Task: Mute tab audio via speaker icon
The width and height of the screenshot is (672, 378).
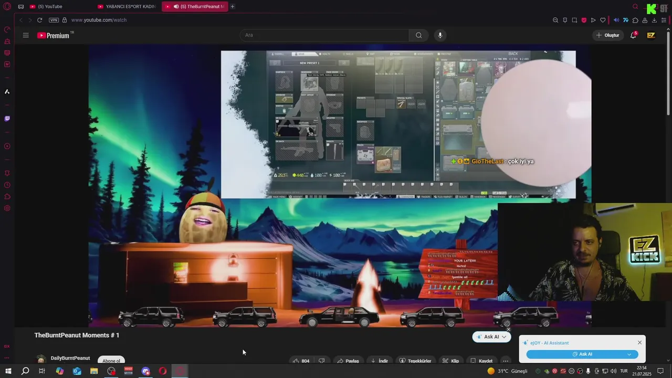Action: (x=176, y=6)
